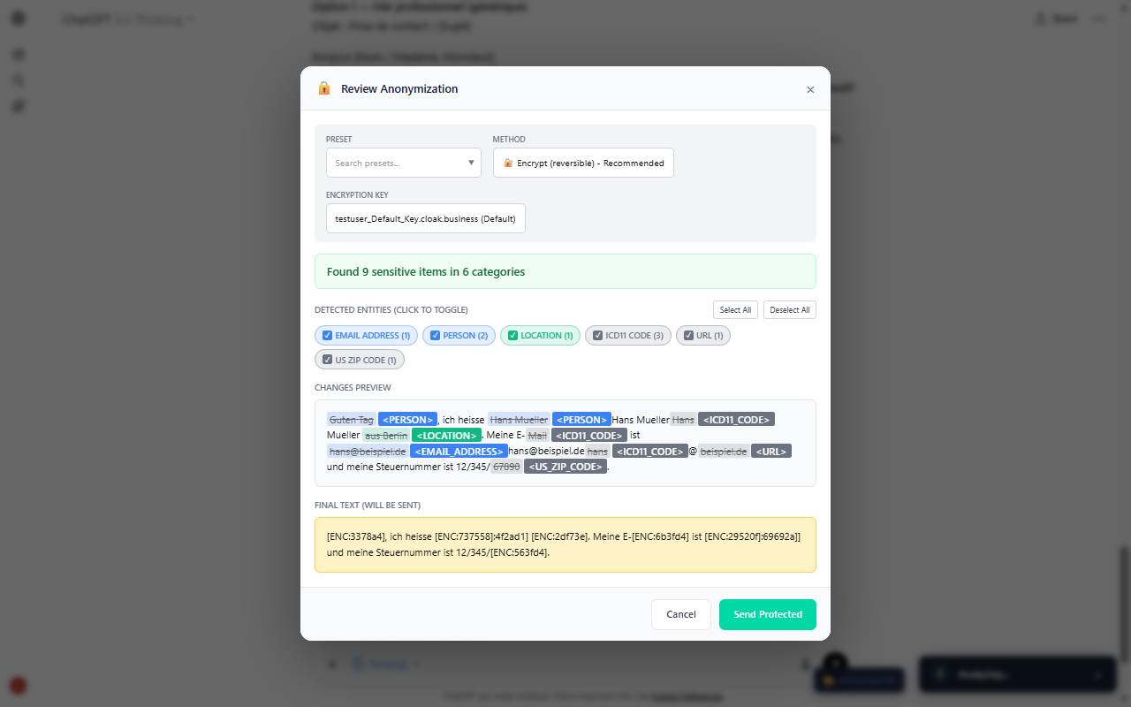This screenshot has height=707, width=1131.
Task: Click the Deselect All button
Action: pos(789,310)
